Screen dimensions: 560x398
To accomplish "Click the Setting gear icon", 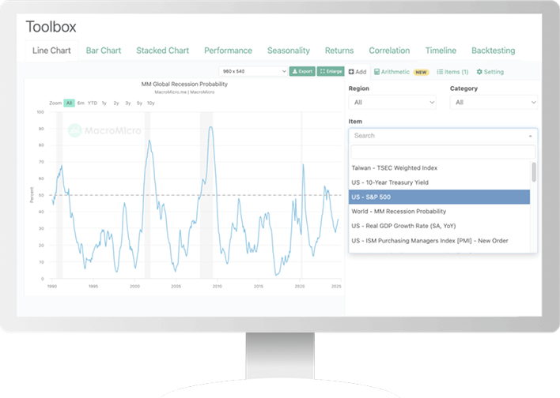I will [x=479, y=72].
